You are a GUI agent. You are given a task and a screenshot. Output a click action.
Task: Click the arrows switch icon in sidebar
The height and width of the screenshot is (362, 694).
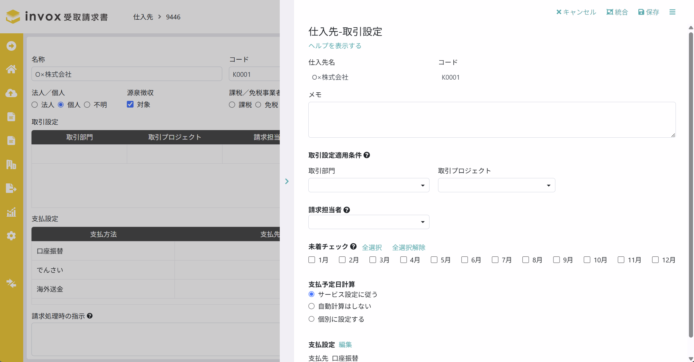click(11, 283)
